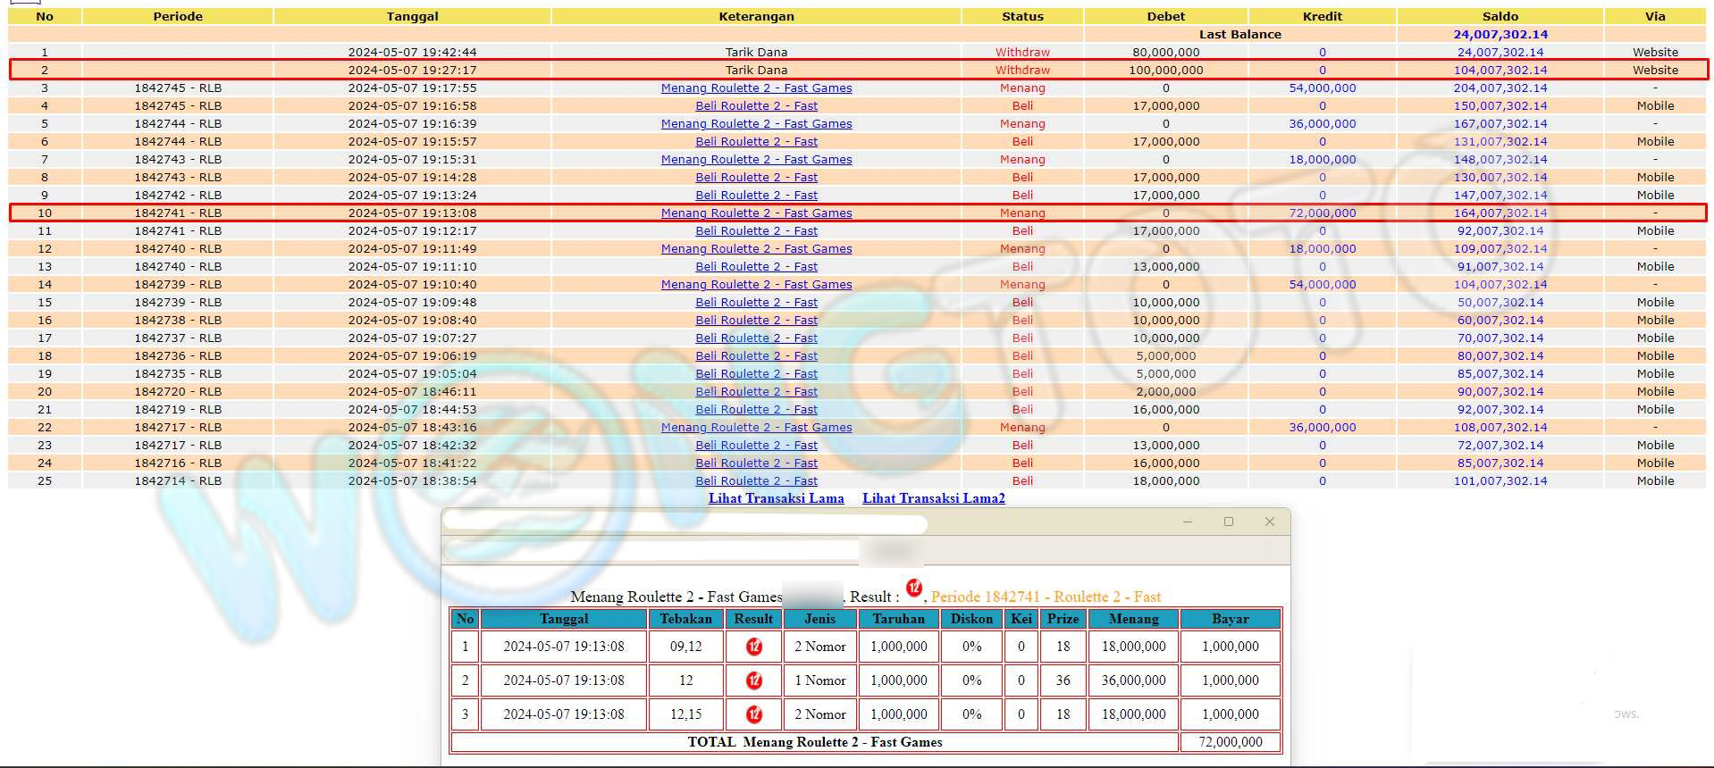Maximize the bet detail popup window
The height and width of the screenshot is (768, 1714).
1229,522
